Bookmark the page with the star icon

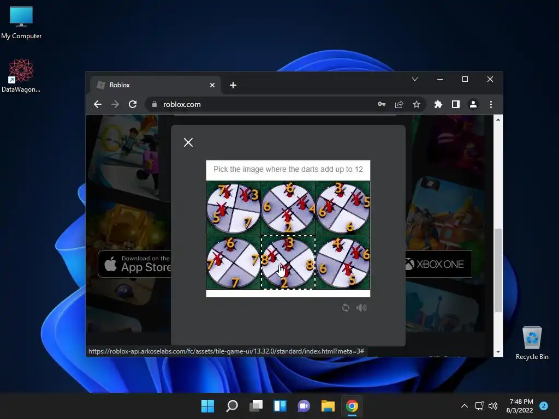[x=417, y=104]
